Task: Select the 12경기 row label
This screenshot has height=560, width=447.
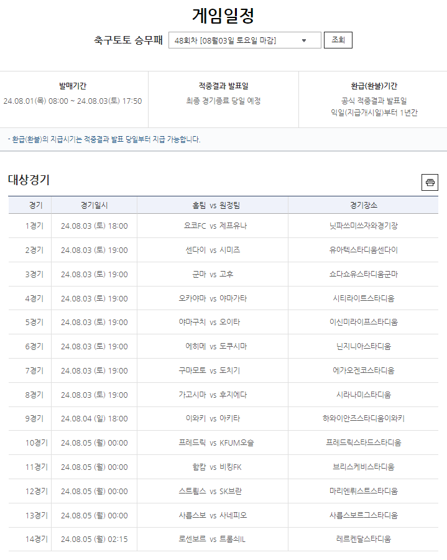Action: [x=37, y=492]
